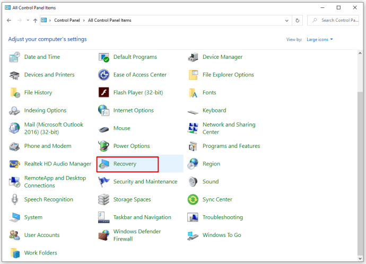The image size is (366, 264).
Task: Click the Indexing Options icon
Action: 14,110
